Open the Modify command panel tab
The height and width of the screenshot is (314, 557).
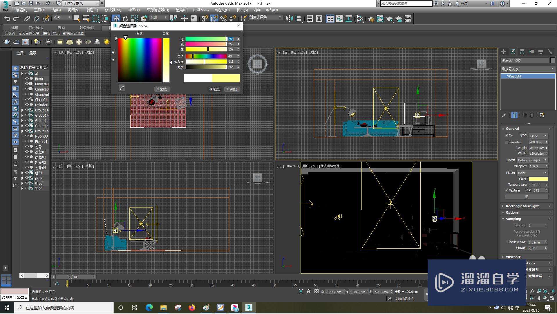point(513,52)
